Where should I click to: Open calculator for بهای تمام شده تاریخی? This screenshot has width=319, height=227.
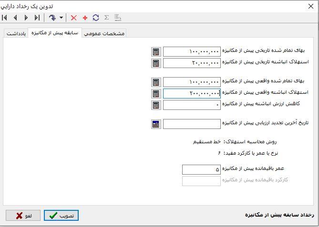(156, 51)
